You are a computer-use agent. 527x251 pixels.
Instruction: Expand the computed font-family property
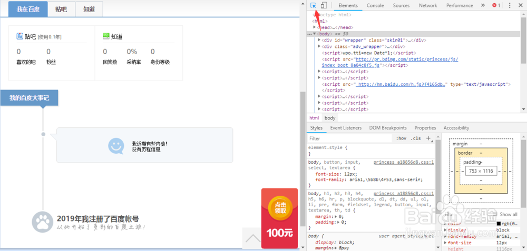[446, 236]
